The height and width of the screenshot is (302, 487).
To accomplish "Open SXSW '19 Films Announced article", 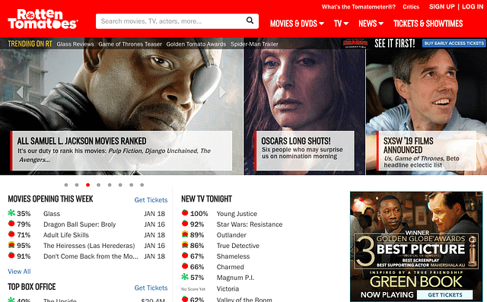I will (x=426, y=151).
